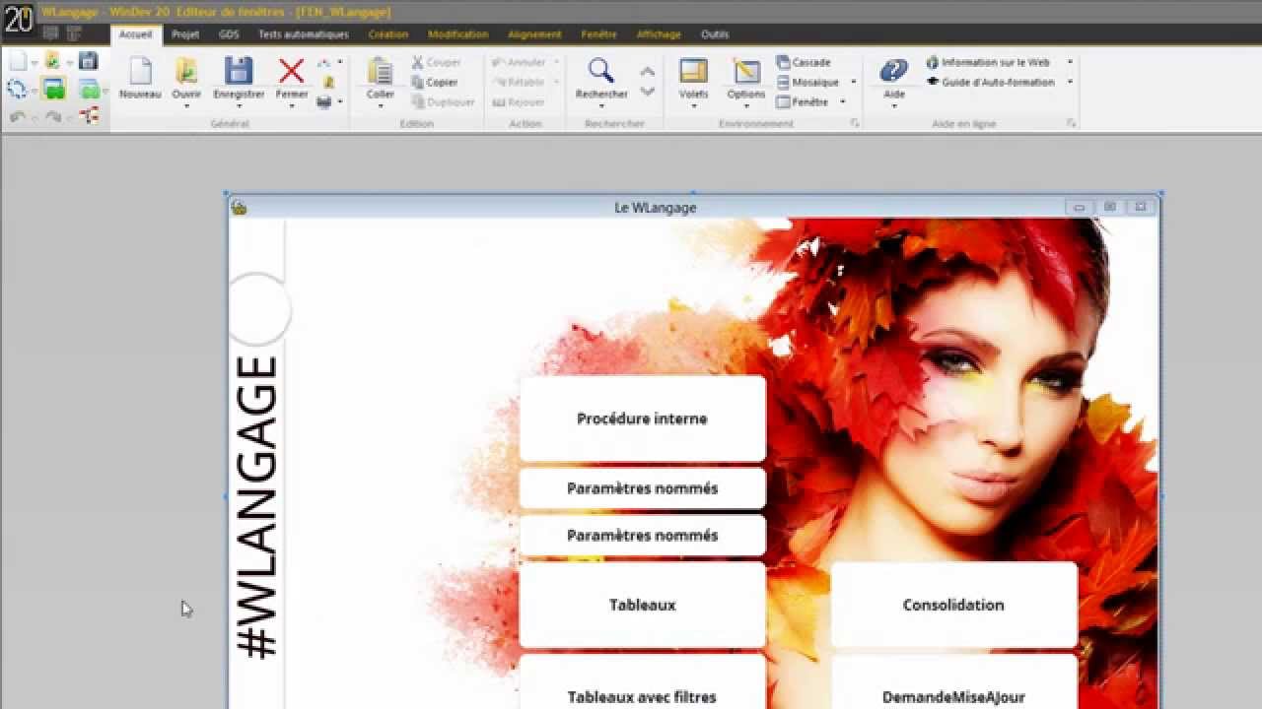The height and width of the screenshot is (709, 1262).
Task: Click the Couper scissors item
Action: point(436,62)
